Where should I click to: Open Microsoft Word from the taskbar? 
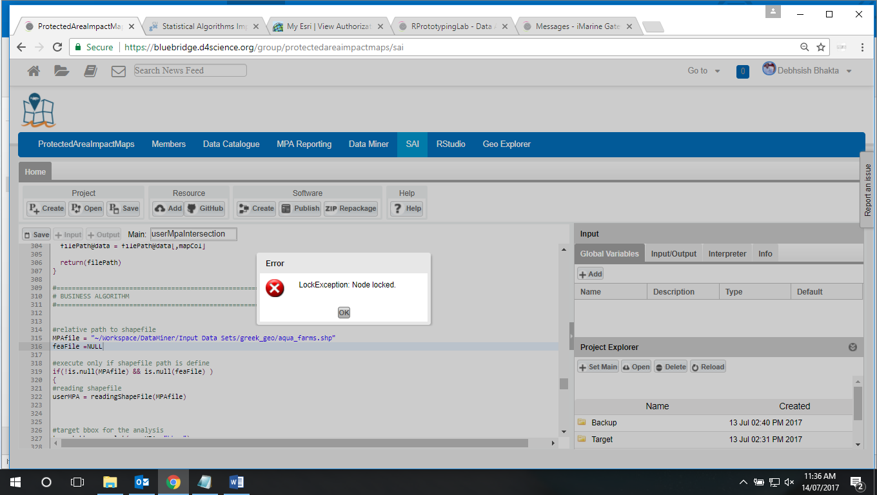[x=236, y=481]
